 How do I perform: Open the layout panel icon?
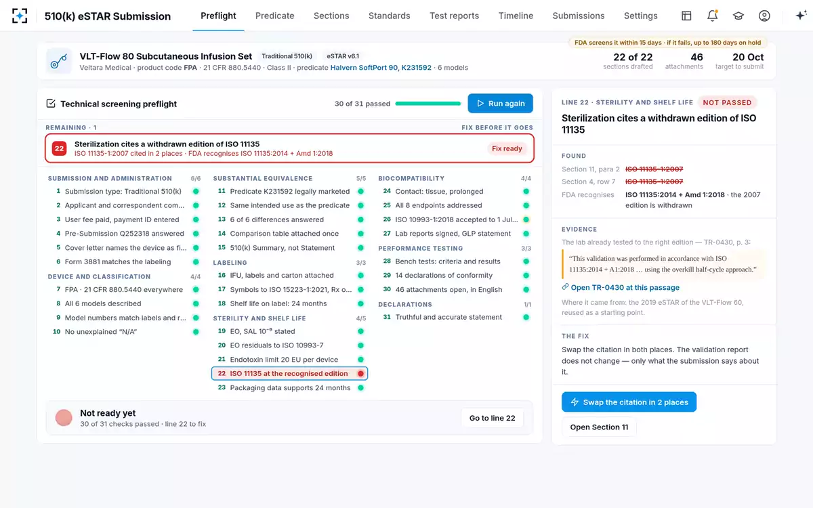click(686, 16)
